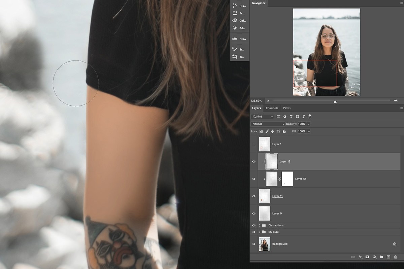Add layer mask icon
404x269 pixels.
tap(367, 257)
